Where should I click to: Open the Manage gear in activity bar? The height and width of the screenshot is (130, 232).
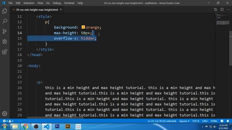pyautogui.click(x=5, y=114)
